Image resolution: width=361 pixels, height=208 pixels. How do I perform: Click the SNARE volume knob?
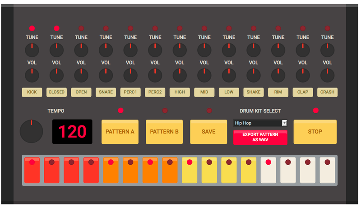[106, 75]
